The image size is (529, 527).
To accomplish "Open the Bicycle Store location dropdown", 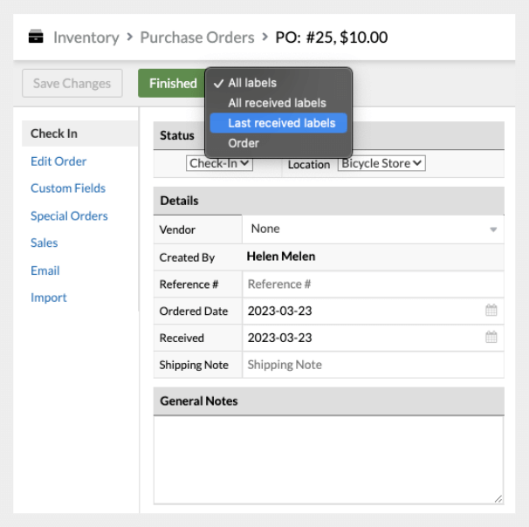I will [381, 163].
